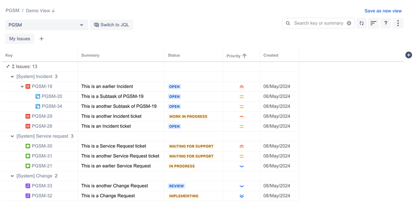Click WAITING FOR SUPPORT status of PGSM-31
This screenshot has height=205, width=416.
click(x=191, y=156)
